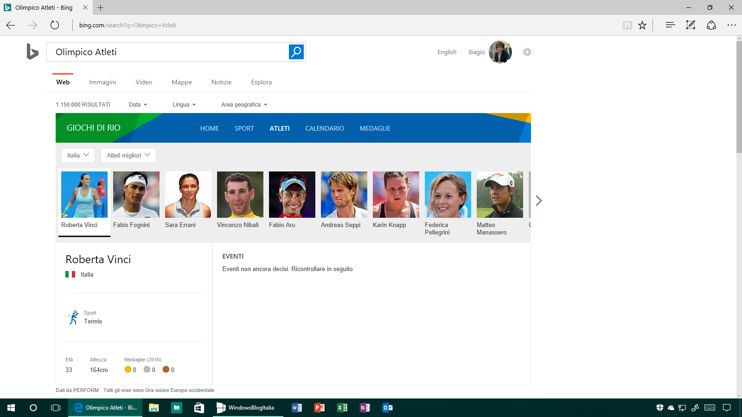Show next athletes with right chevron
The image size is (742, 417).
(538, 201)
